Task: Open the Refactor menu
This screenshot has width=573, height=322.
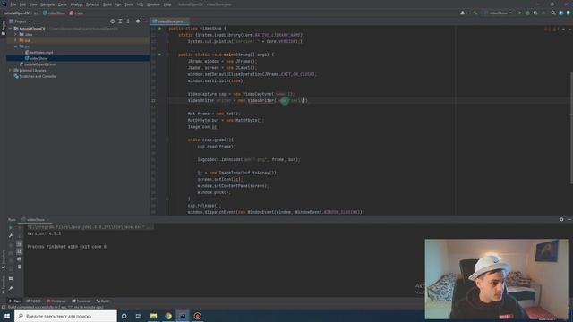Action: pos(92,4)
